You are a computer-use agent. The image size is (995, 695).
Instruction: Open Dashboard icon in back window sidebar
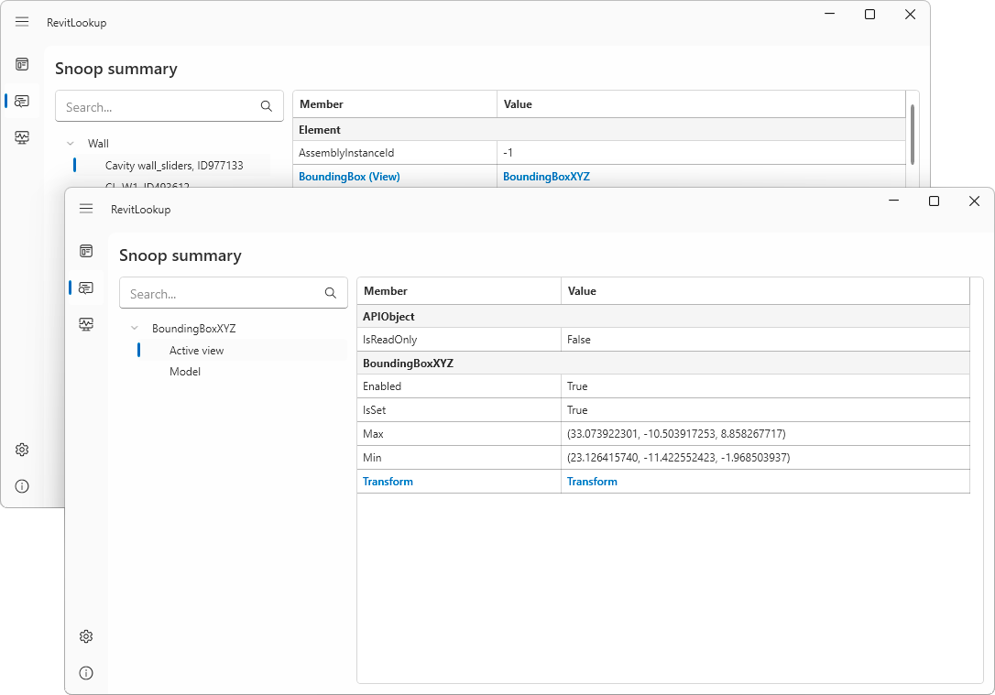[x=22, y=64]
